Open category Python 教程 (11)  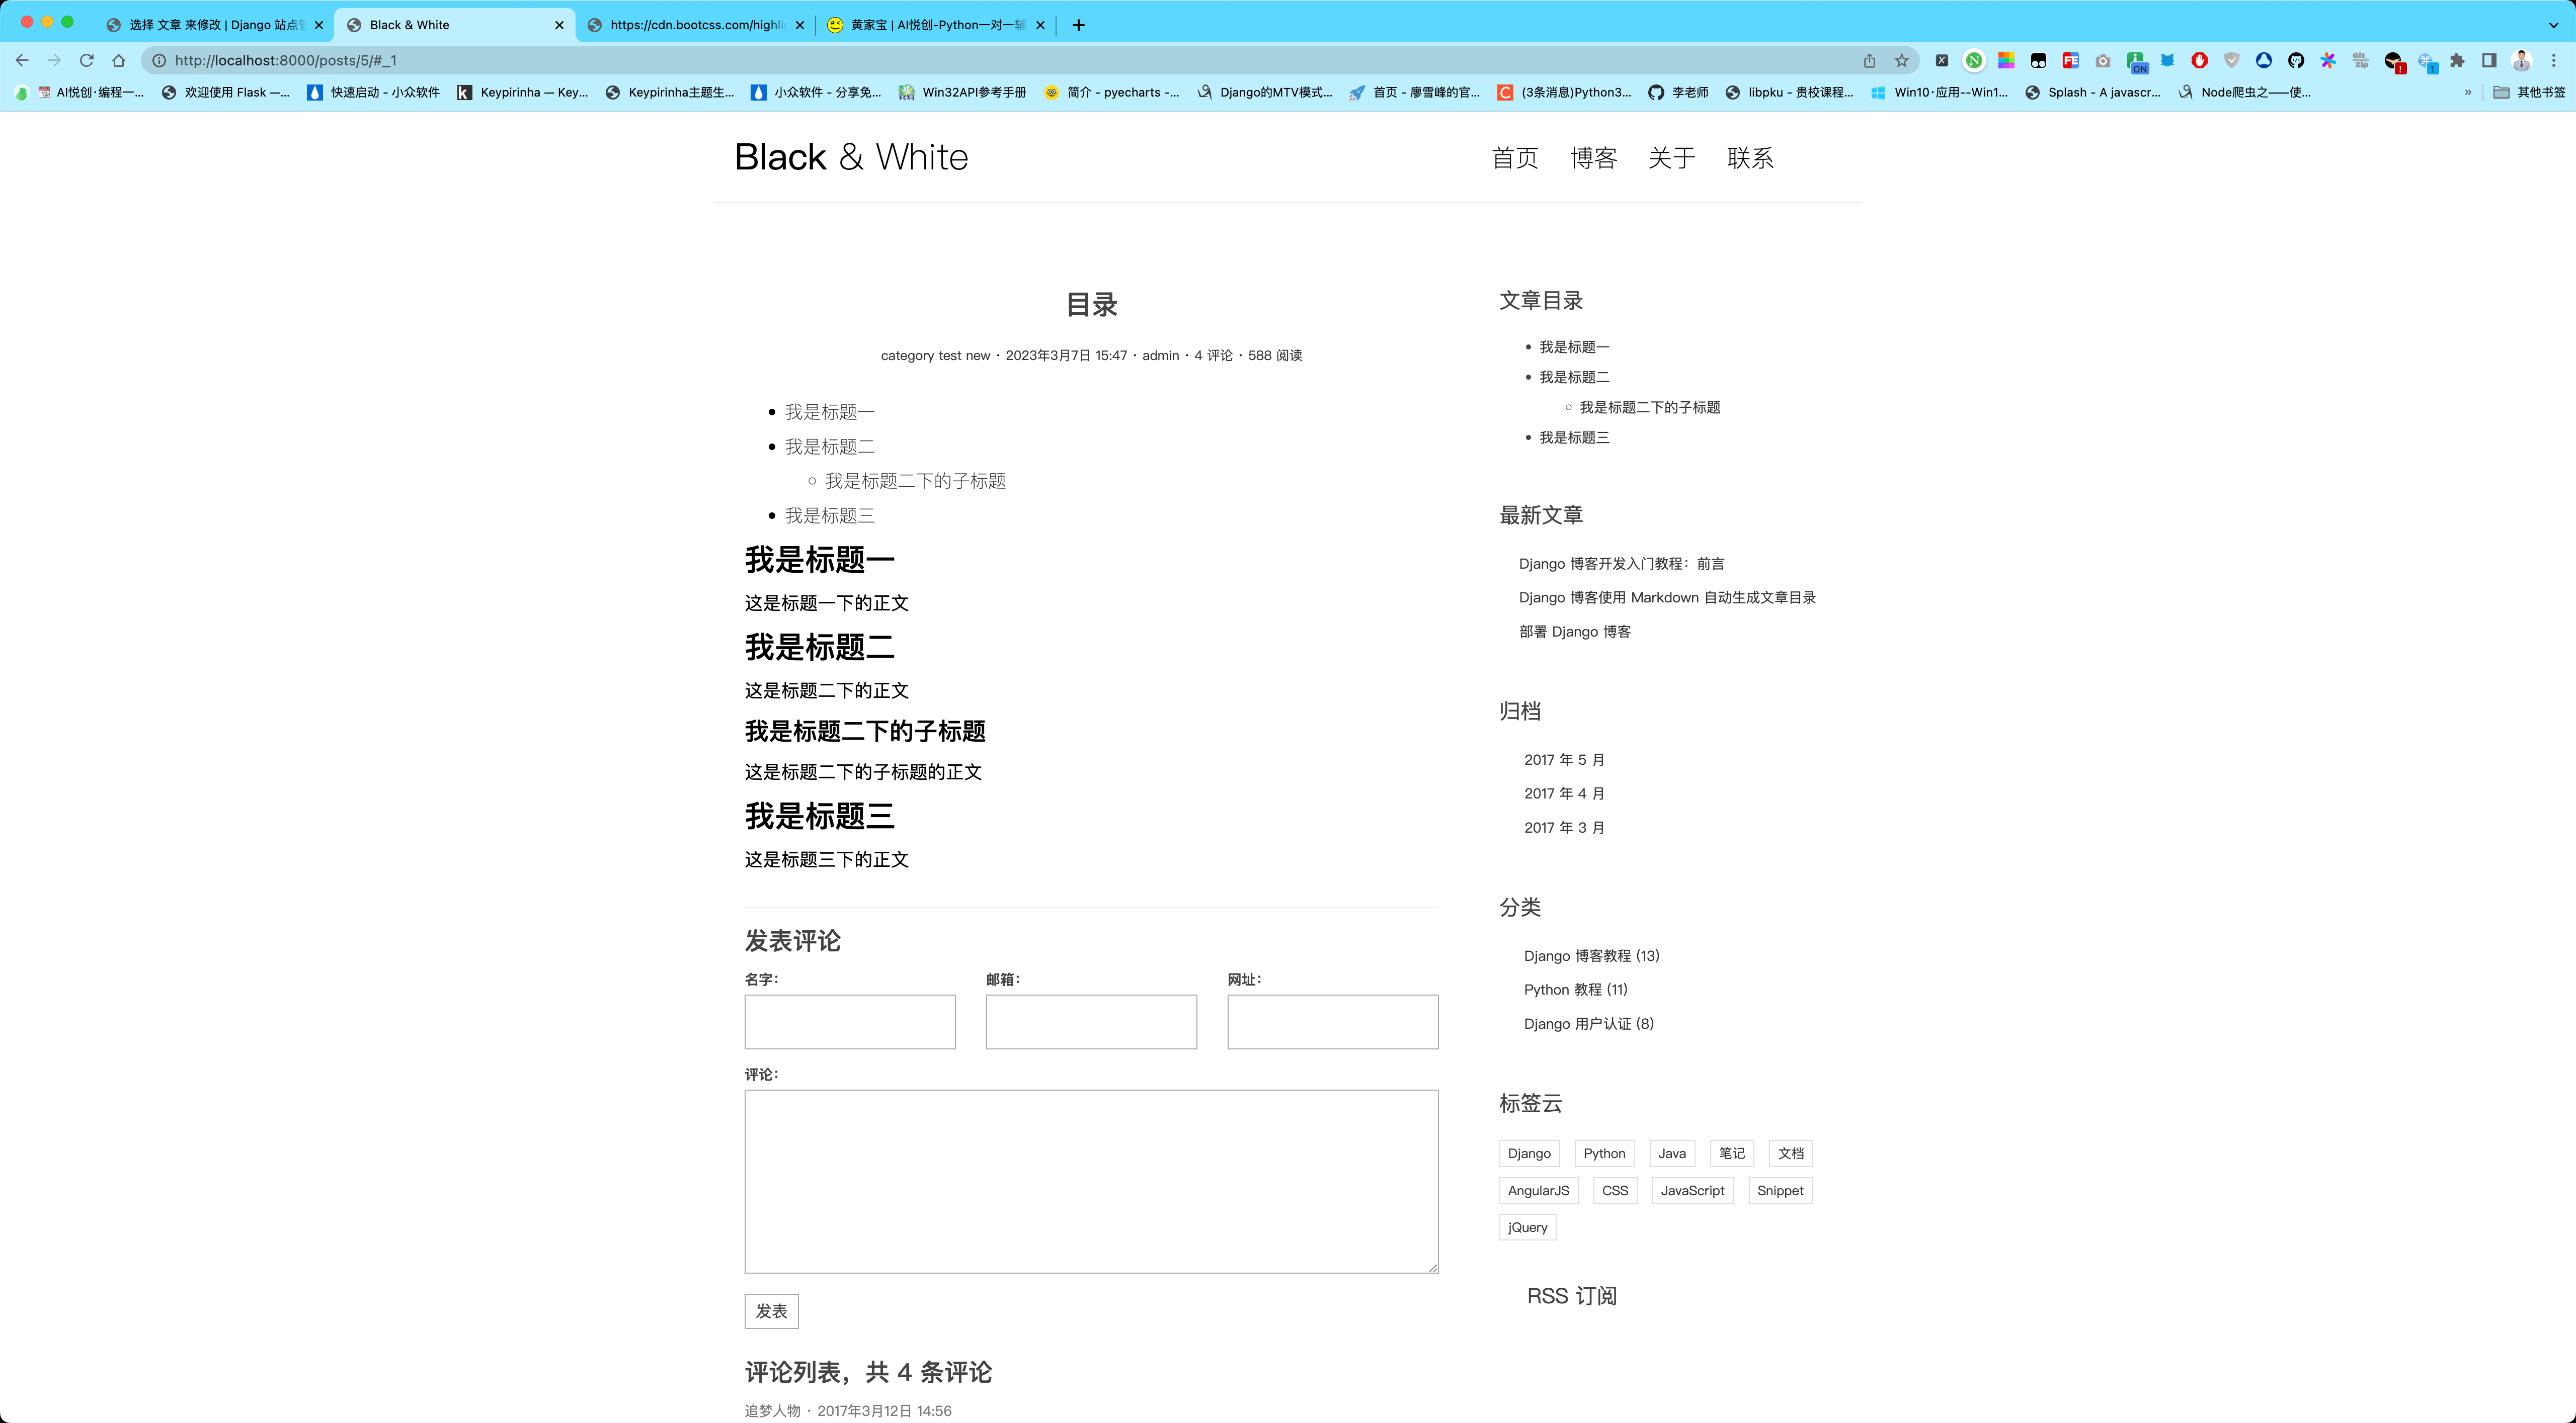coord(1576,990)
